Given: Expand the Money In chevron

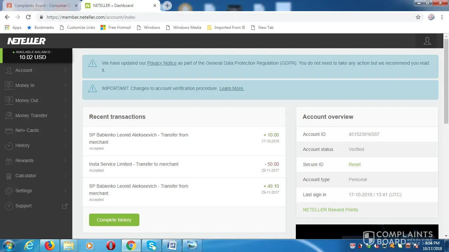Looking at the screenshot, I should [x=65, y=85].
